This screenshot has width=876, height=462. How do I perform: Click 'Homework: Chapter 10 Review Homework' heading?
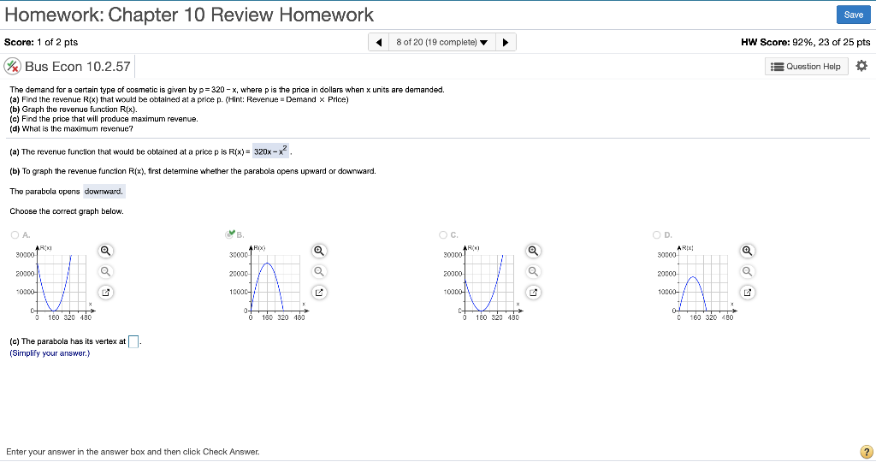tap(189, 15)
